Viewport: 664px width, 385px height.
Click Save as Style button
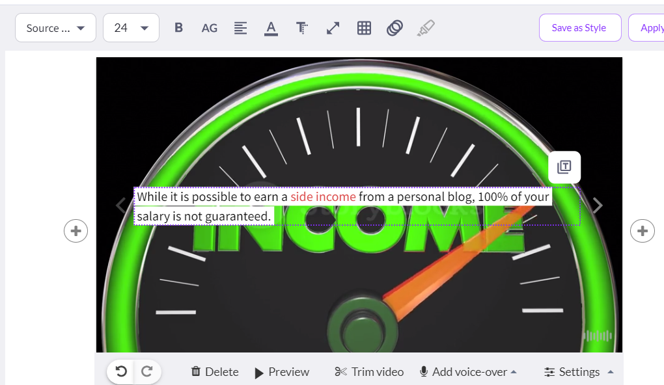580,28
